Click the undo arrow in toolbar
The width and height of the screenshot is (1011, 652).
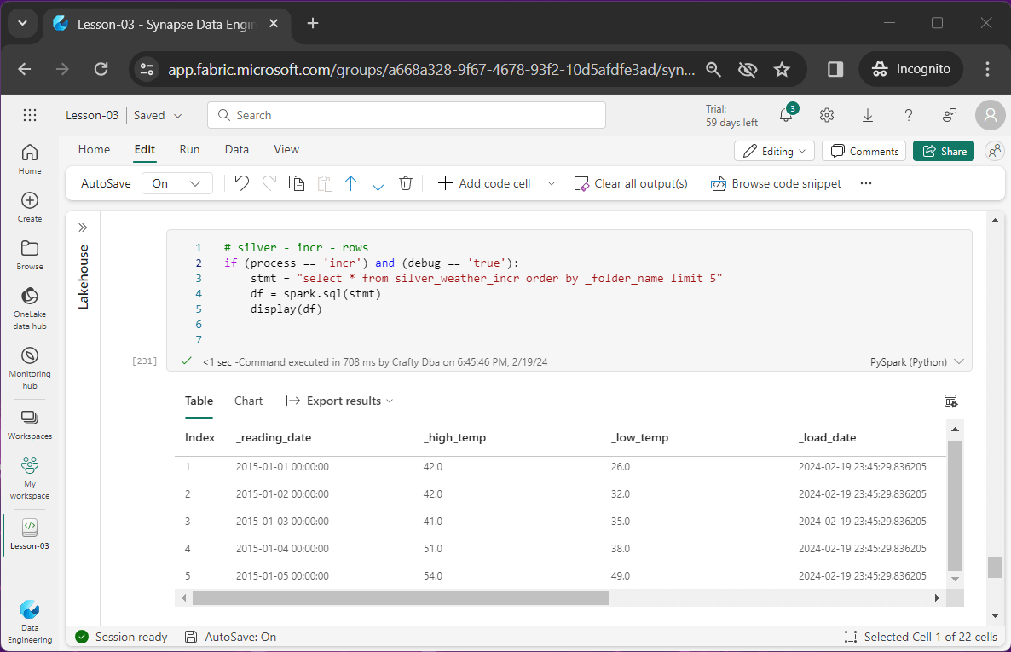(x=241, y=183)
